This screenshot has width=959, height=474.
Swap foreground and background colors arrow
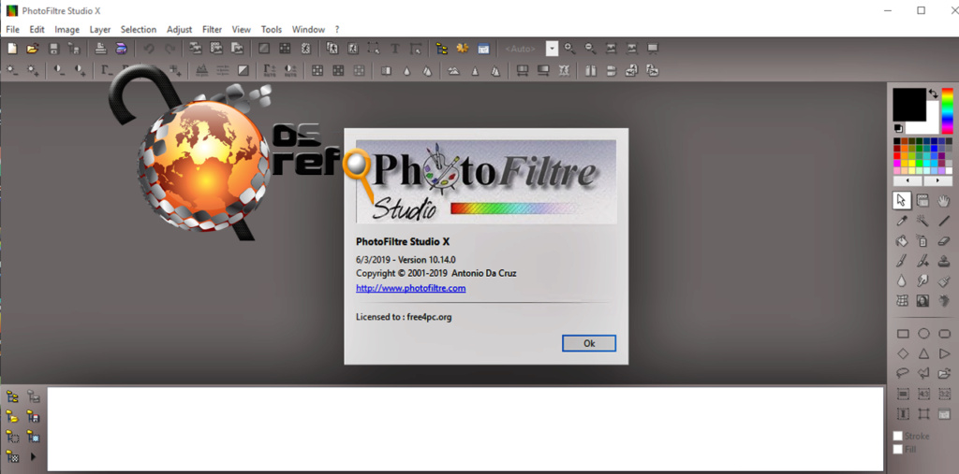[934, 93]
